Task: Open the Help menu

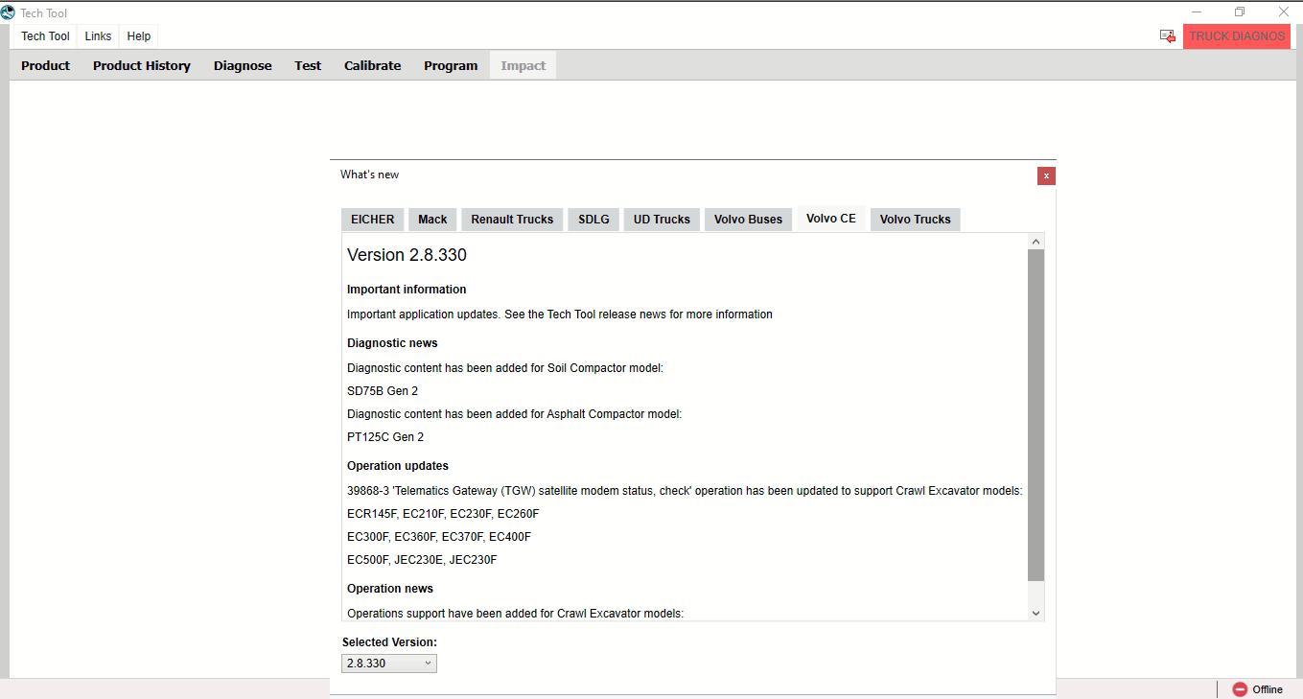Action: tap(139, 36)
